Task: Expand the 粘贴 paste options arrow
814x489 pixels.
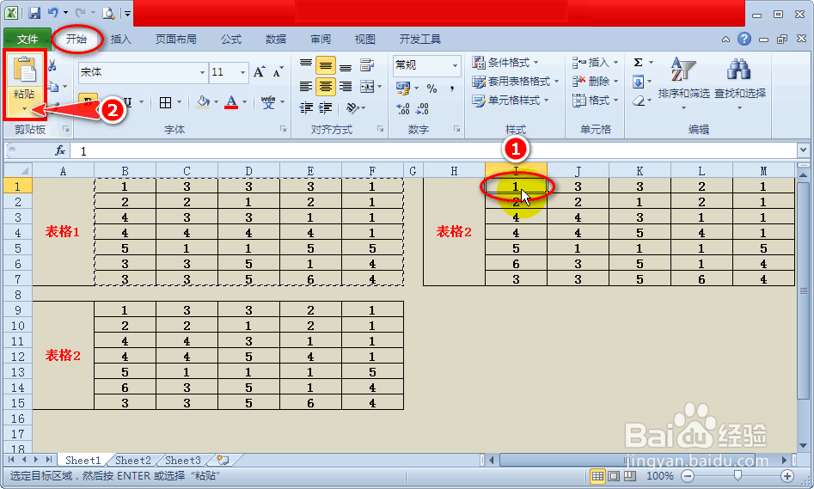Action: 24,108
